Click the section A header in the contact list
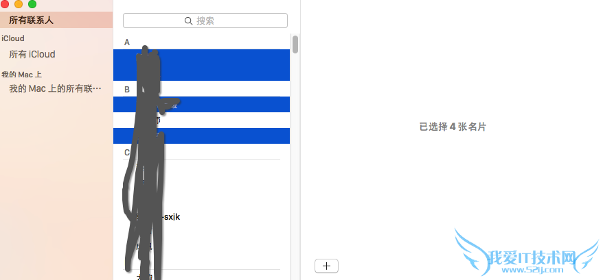Screen dimensions: 603x280 coord(127,42)
